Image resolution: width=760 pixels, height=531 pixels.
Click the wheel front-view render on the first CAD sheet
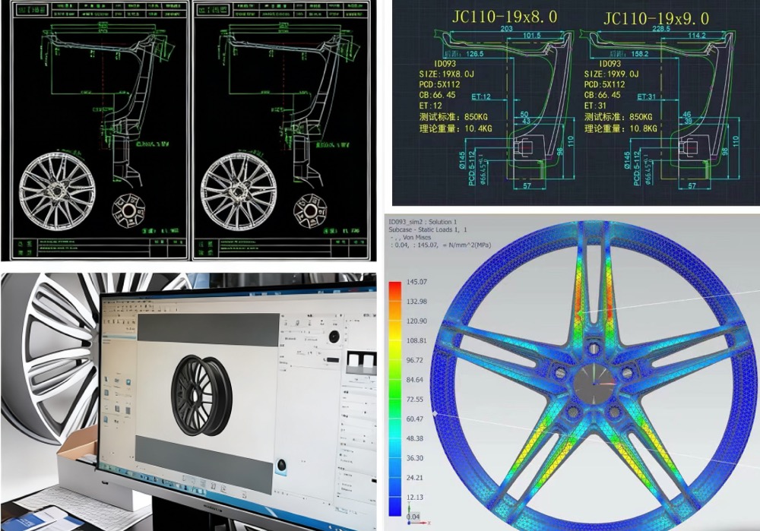pos(57,191)
